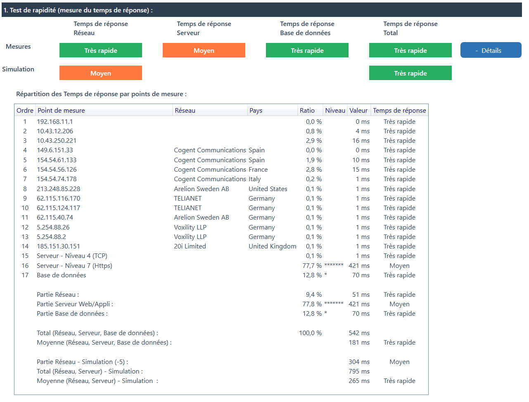Select the row Serveur - Niveau 7 (Https)
The image size is (529, 402).
(x=221, y=266)
